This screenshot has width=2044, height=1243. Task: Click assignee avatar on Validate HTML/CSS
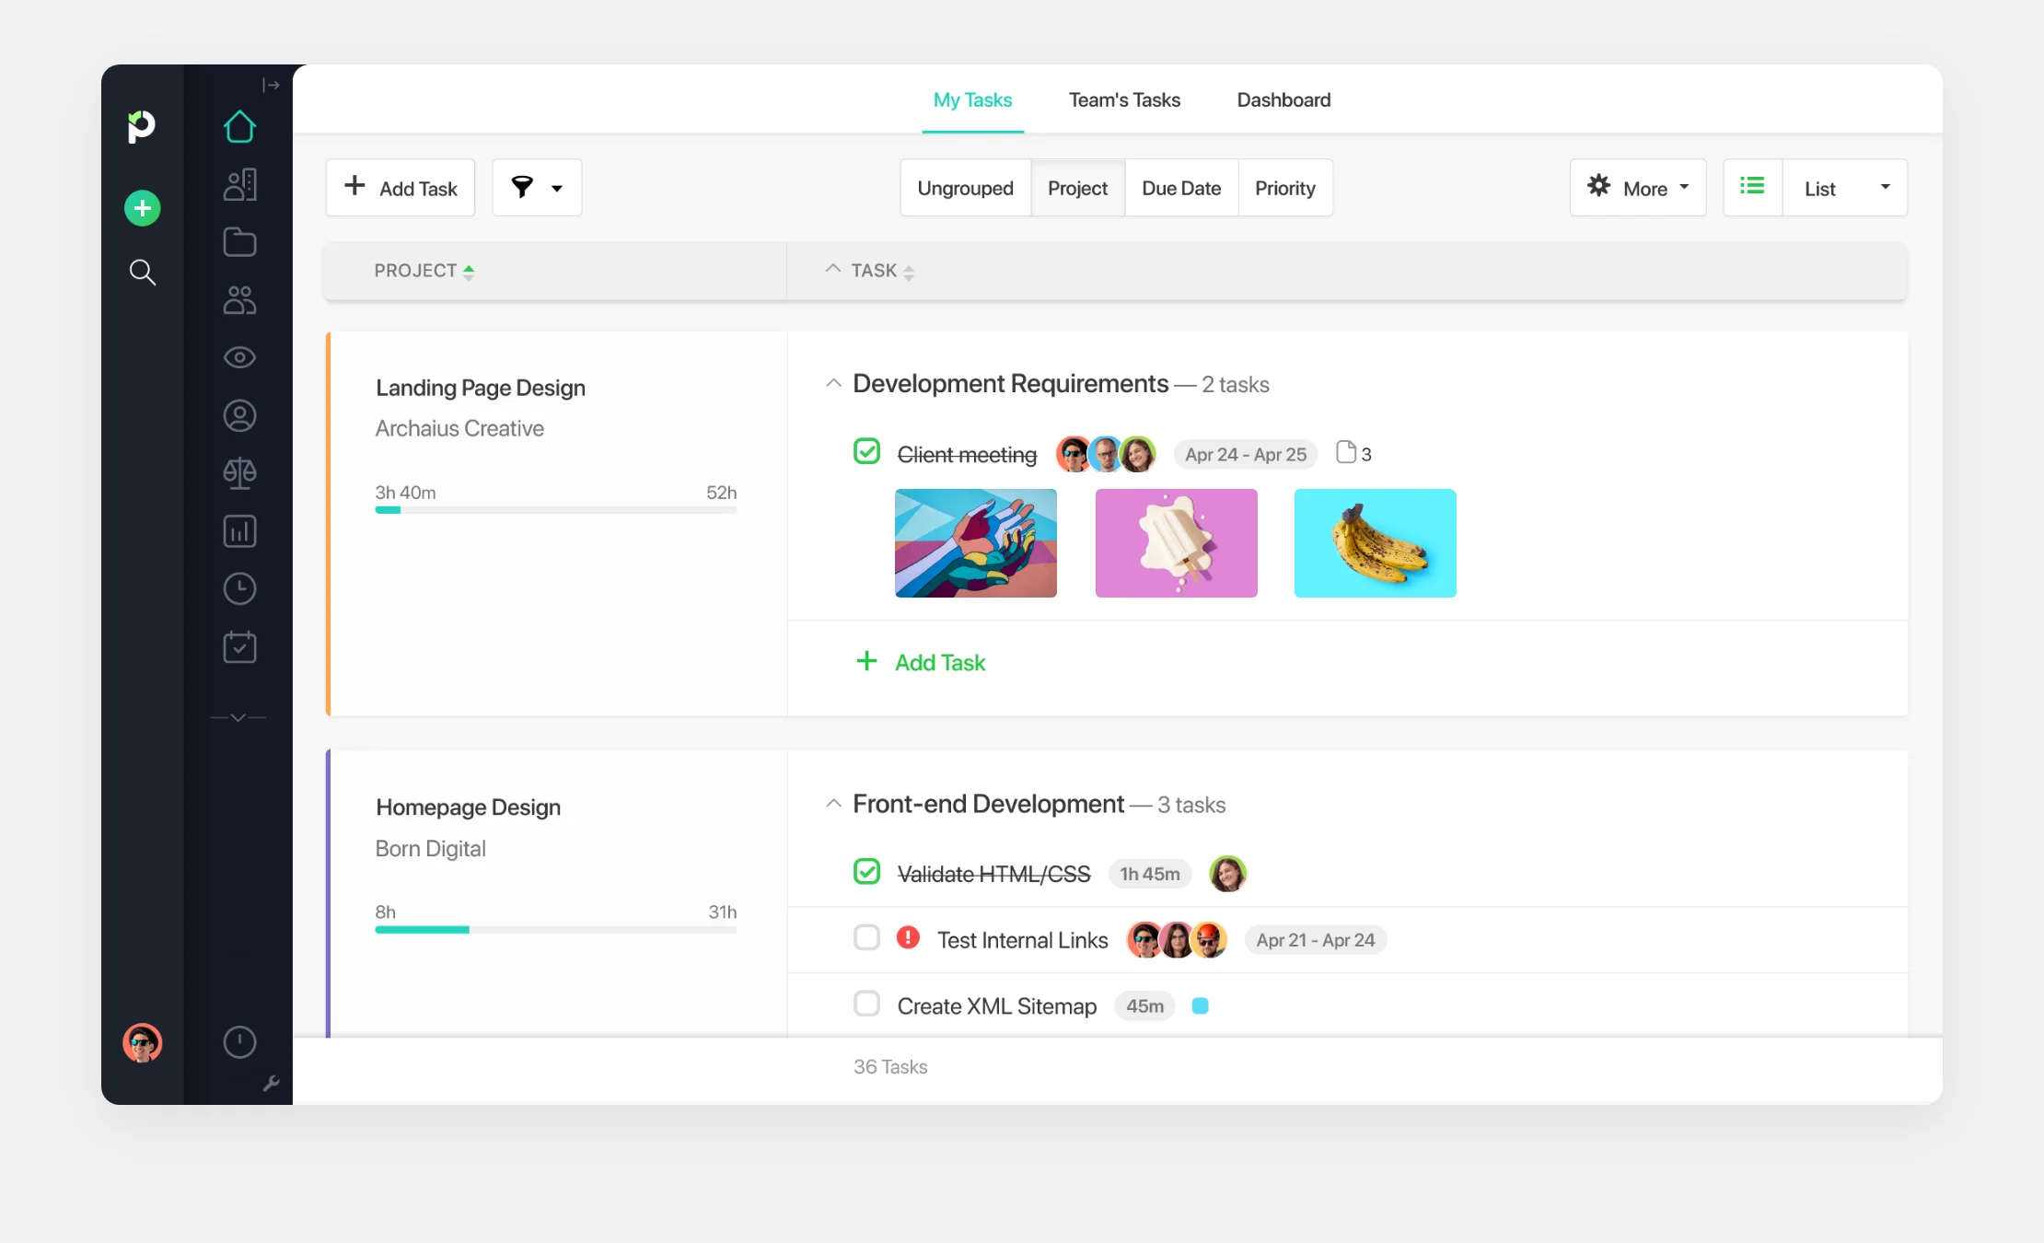pos(1227,874)
